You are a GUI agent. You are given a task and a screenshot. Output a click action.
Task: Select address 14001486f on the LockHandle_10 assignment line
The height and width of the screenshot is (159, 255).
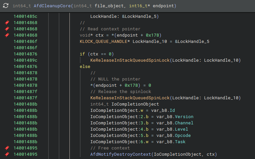[25, 42]
